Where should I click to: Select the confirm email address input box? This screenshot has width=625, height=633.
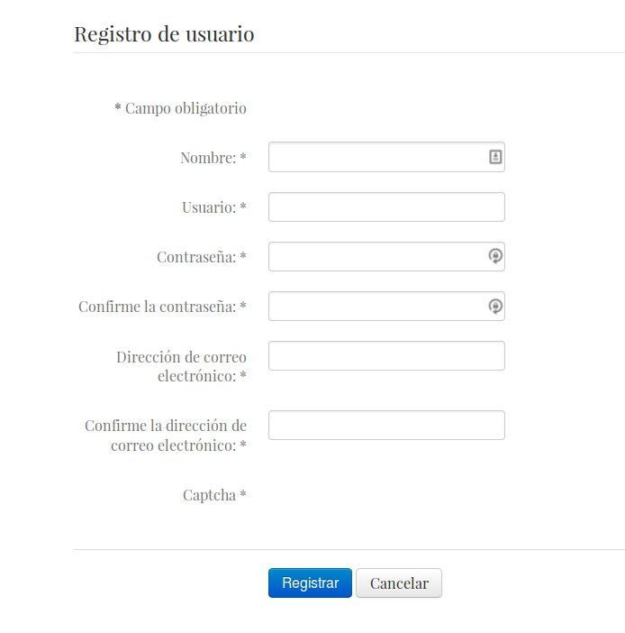(x=386, y=425)
